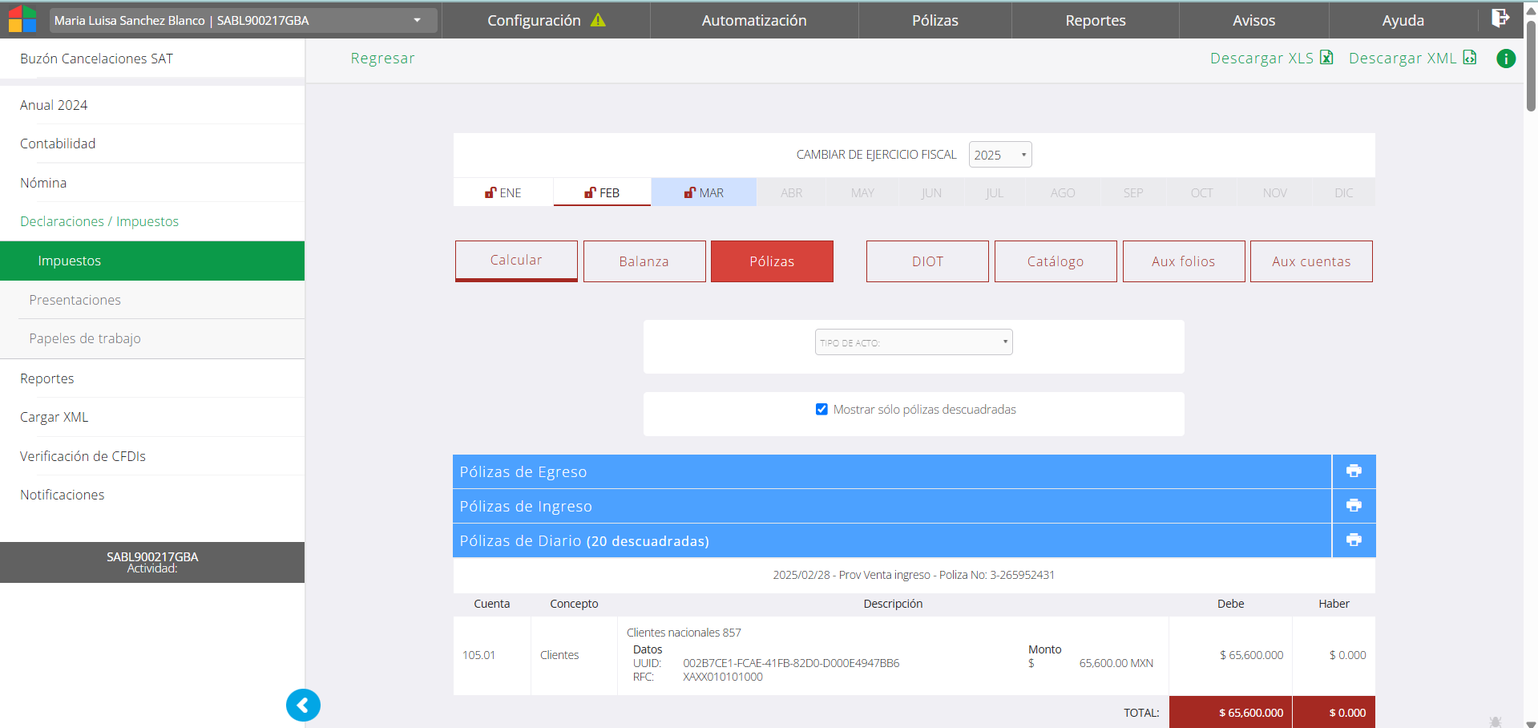This screenshot has height=728, width=1538.
Task: Open the Automatización menu
Action: [x=753, y=20]
